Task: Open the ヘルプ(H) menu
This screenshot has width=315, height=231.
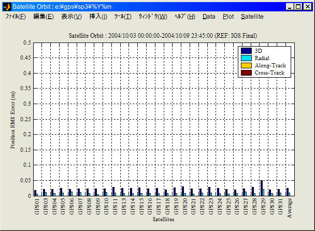Action: pos(184,17)
